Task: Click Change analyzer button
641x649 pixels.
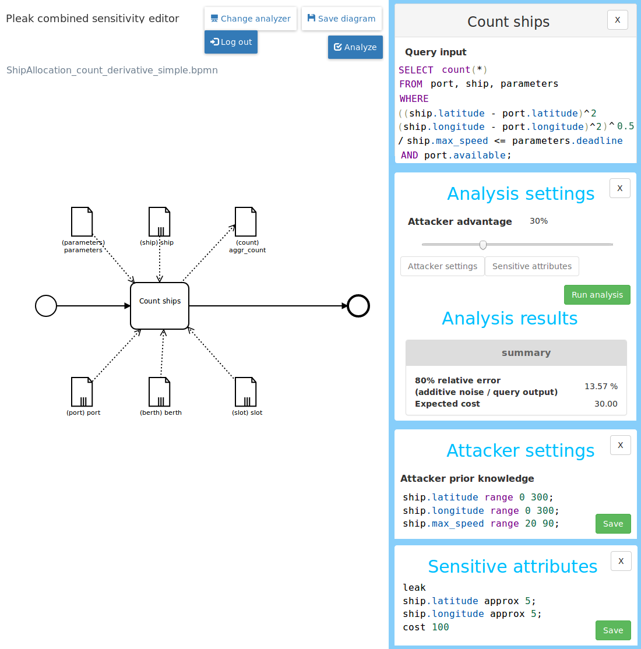Action: point(251,19)
